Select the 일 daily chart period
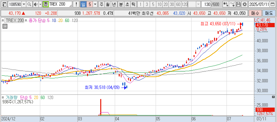 tap(83, 4)
